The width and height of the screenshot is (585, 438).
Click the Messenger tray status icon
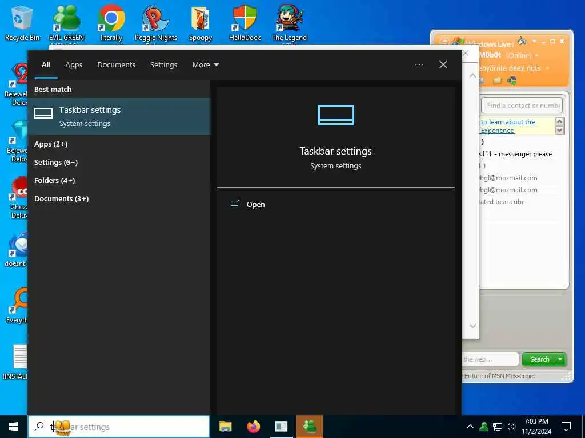coord(484,427)
